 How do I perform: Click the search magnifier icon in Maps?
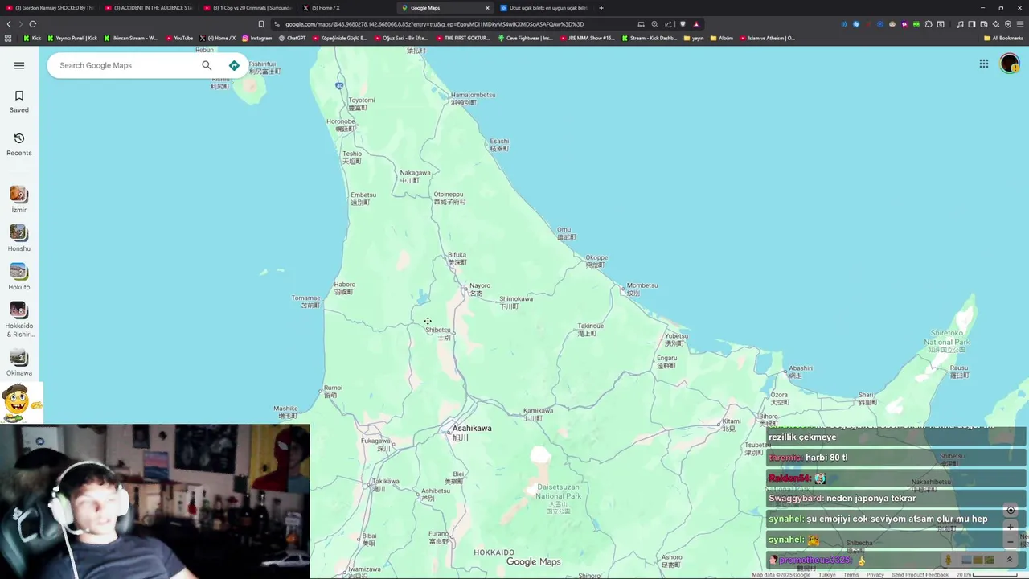pos(207,65)
